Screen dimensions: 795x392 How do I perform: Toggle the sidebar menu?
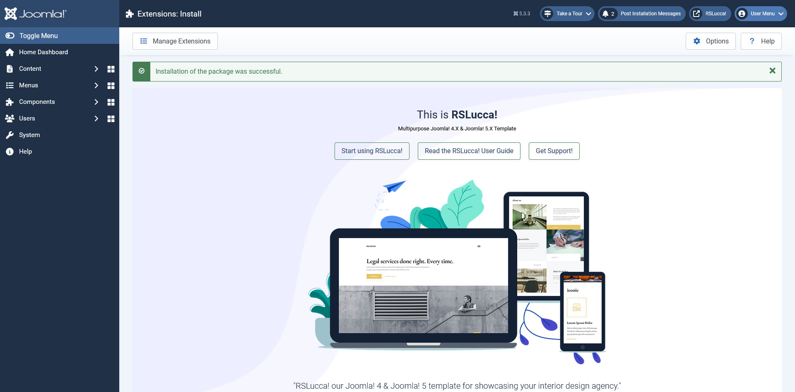coord(38,36)
